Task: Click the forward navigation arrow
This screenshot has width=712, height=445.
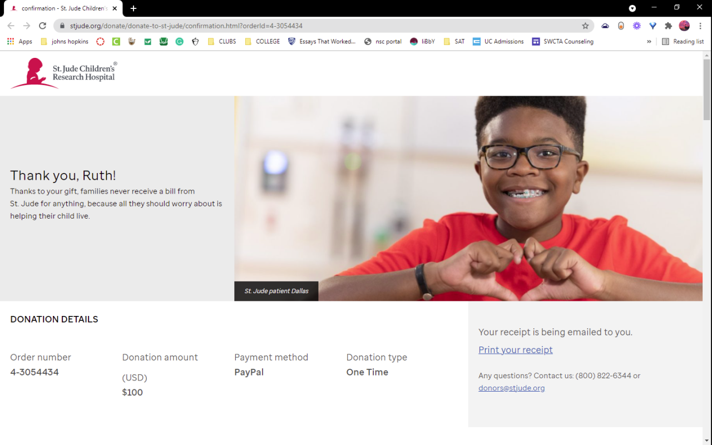Action: coord(27,26)
